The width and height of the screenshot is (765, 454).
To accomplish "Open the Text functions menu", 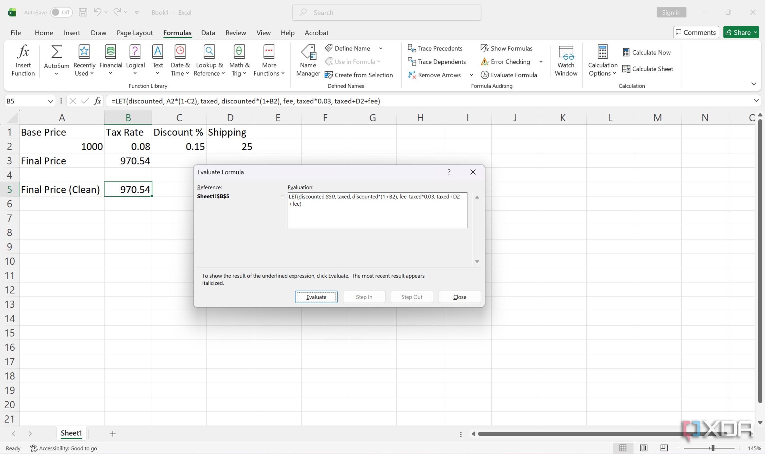I will (158, 60).
